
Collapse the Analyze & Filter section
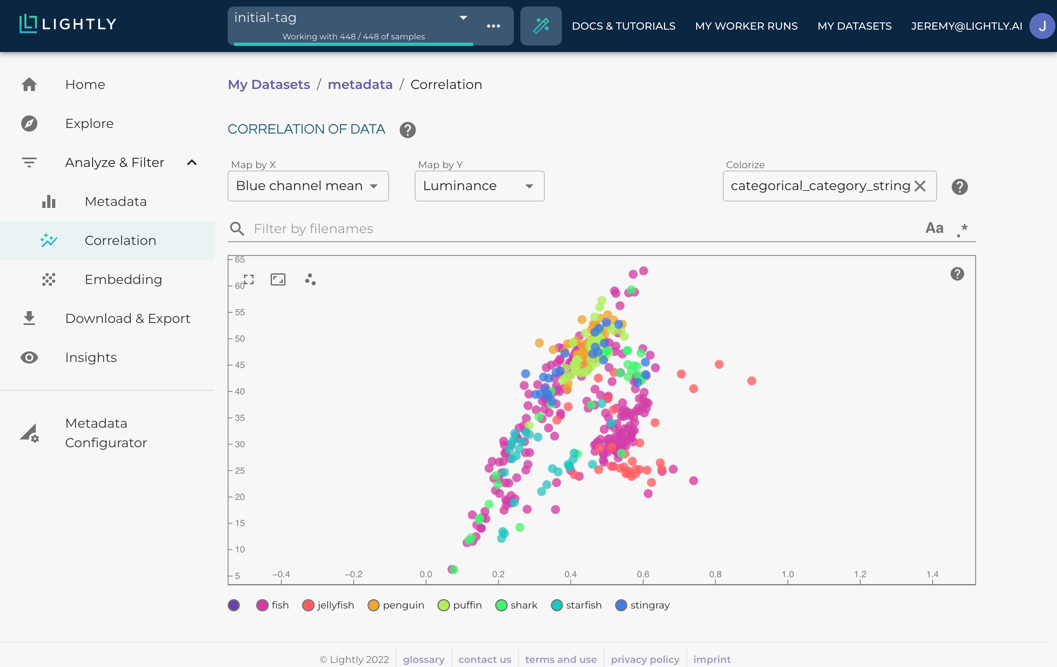tap(192, 163)
